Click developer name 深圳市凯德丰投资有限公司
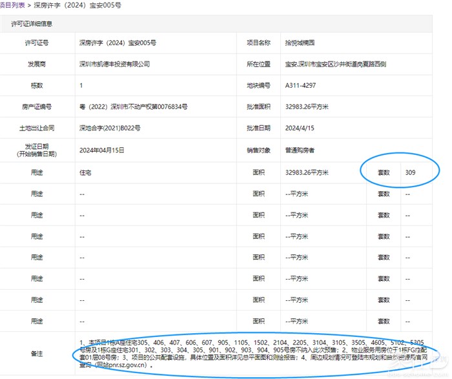 (x=114, y=65)
